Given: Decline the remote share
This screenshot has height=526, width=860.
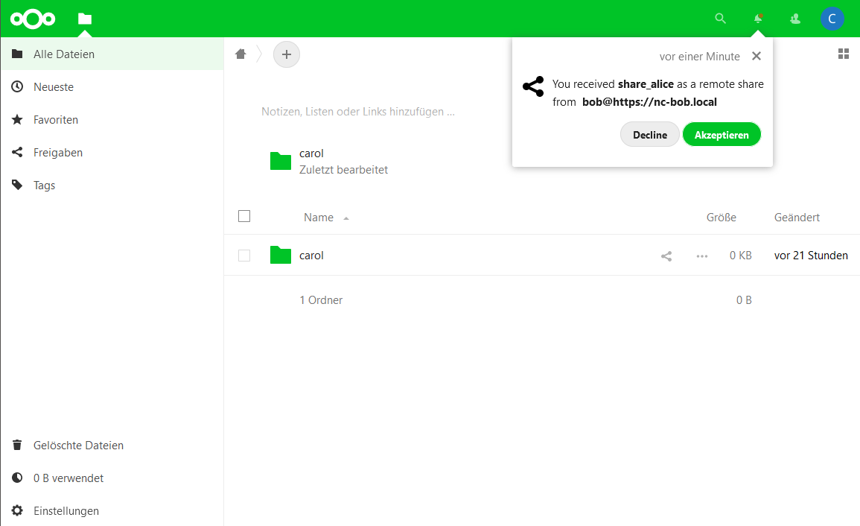Looking at the screenshot, I should [650, 135].
